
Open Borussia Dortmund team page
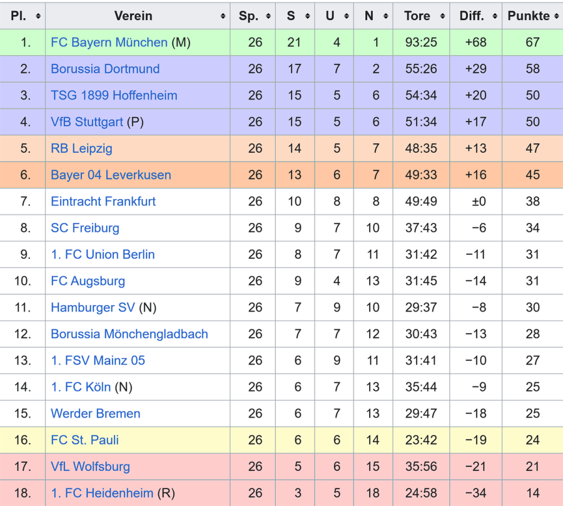[x=105, y=69]
